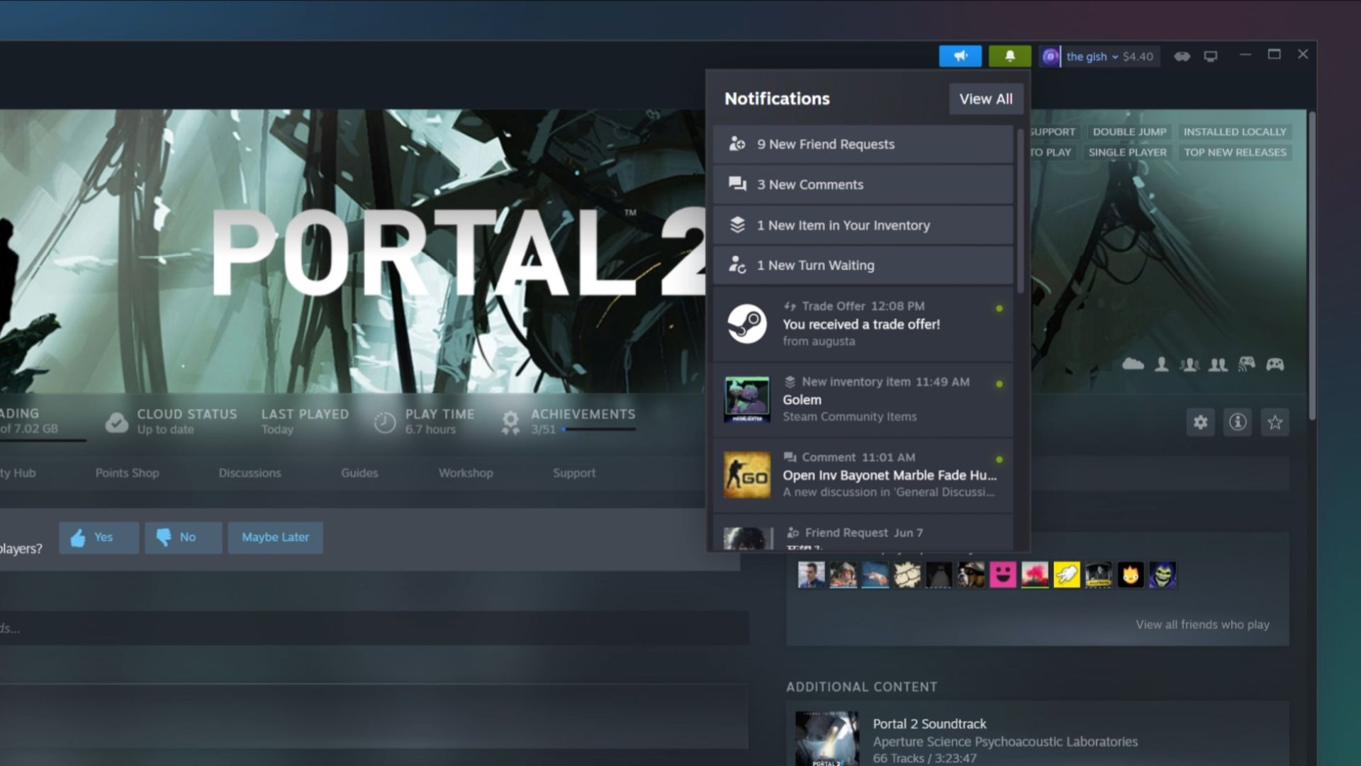
Task: Click the star favorite icon for Portal 2
Action: 1274,422
